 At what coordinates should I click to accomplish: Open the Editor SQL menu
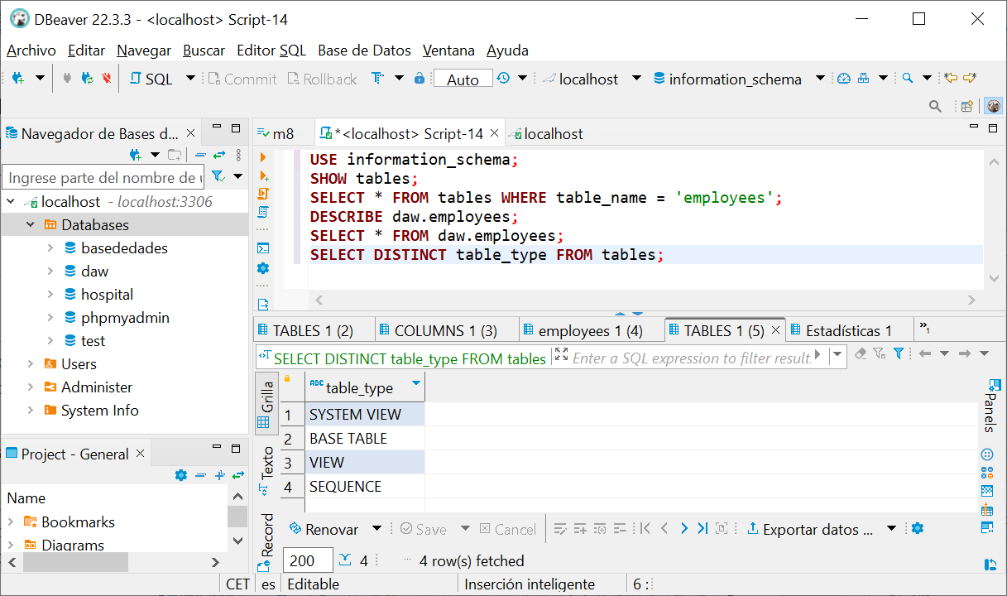point(271,50)
